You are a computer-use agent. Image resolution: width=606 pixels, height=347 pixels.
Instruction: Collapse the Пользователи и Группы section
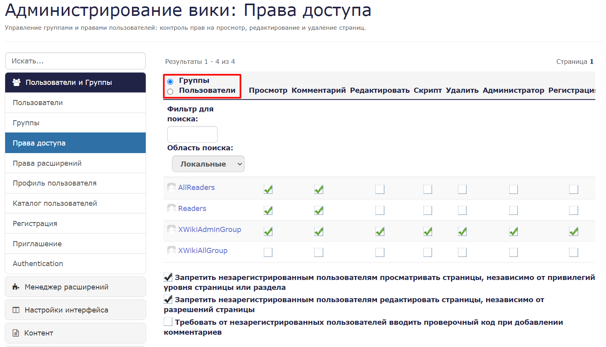pos(75,82)
